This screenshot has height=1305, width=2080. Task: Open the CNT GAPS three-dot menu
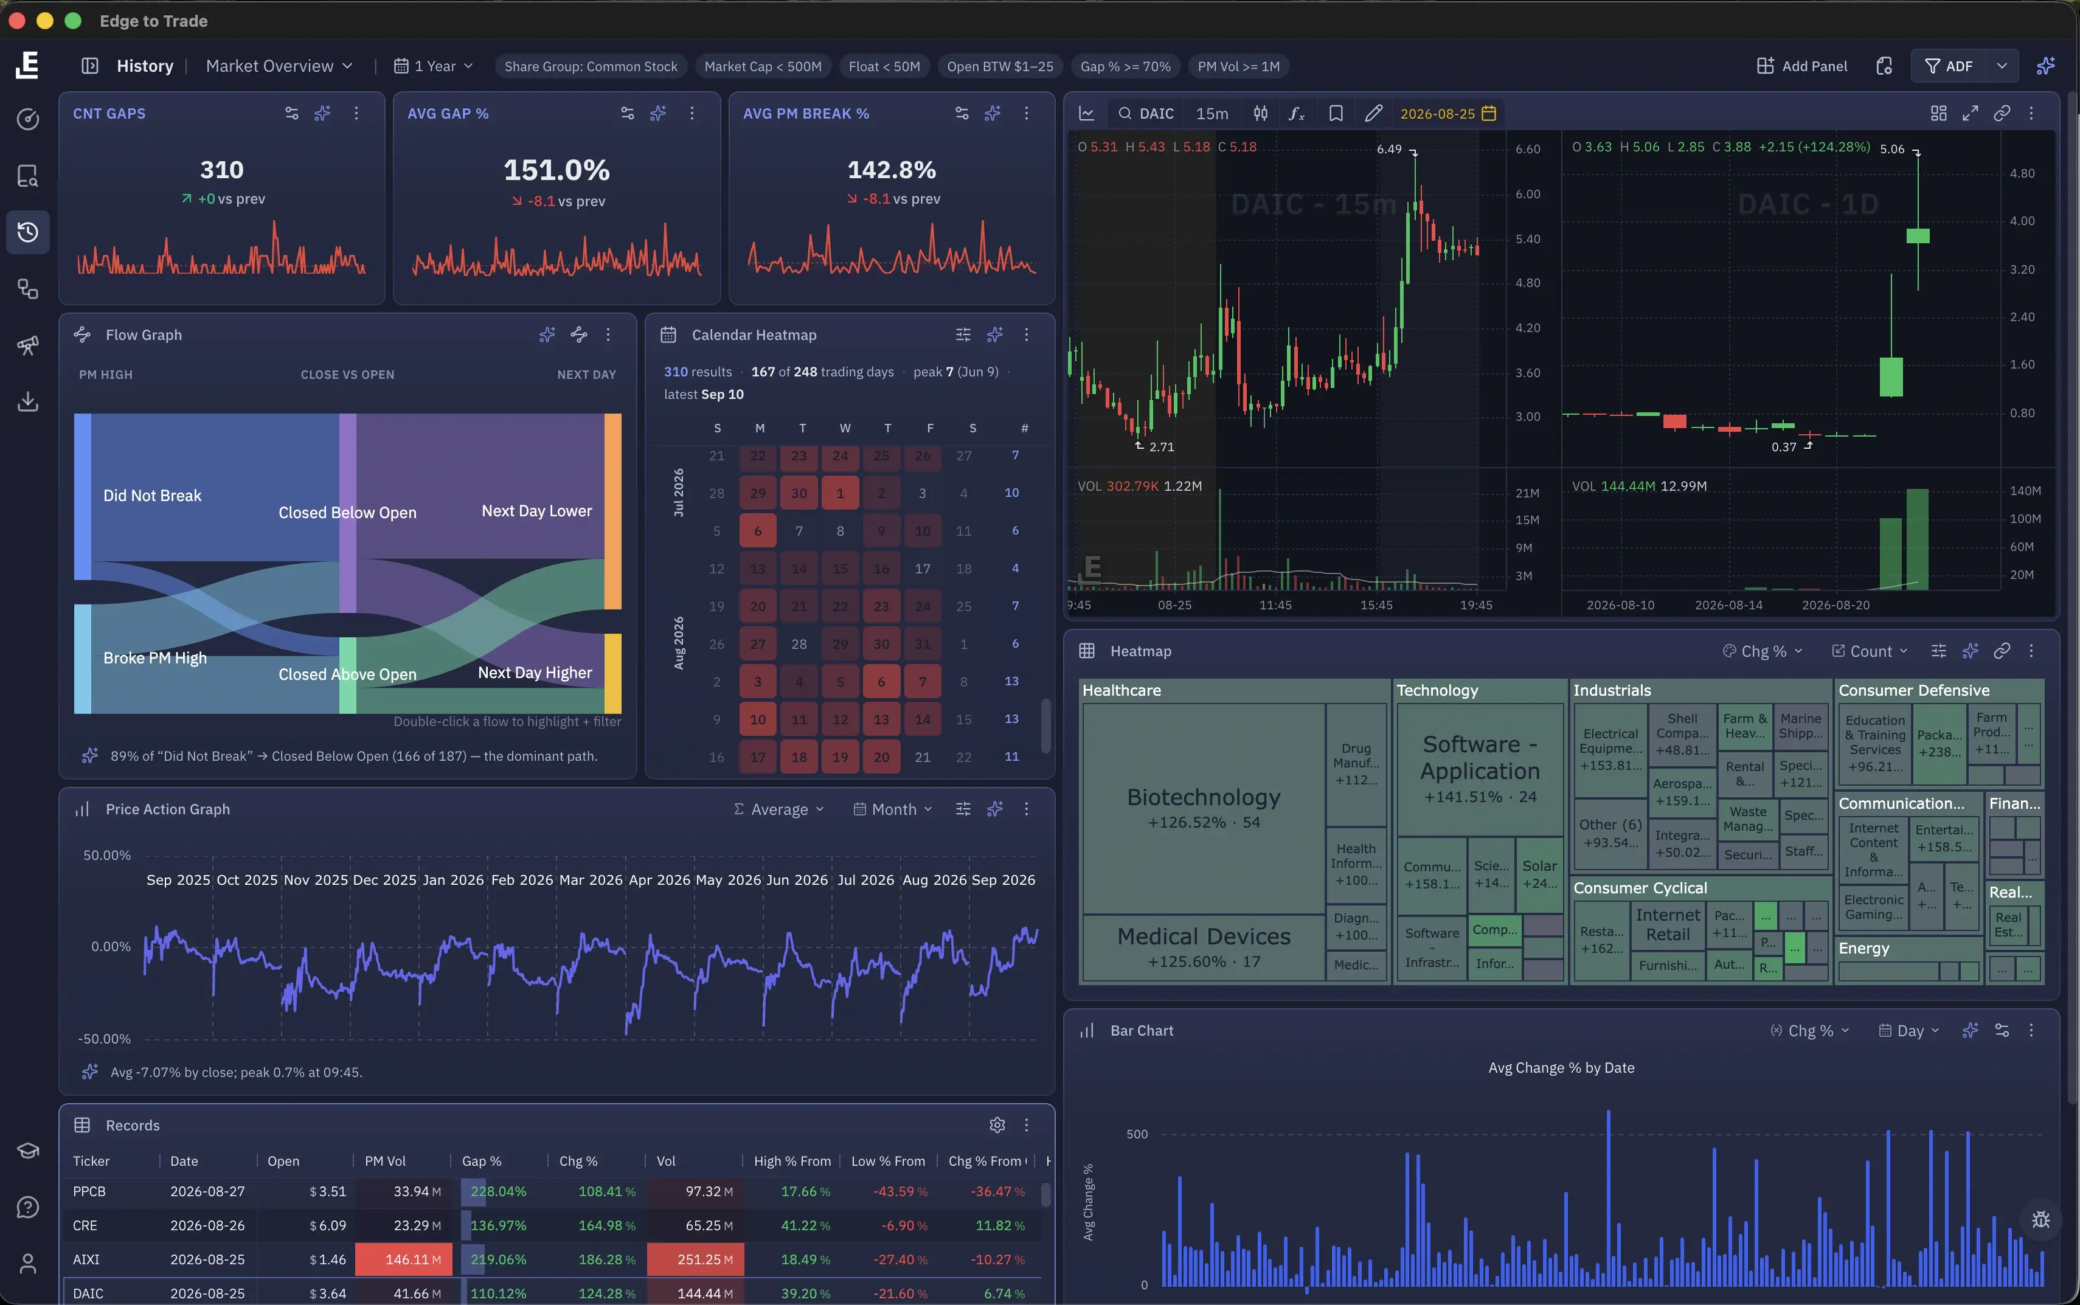[x=356, y=113]
